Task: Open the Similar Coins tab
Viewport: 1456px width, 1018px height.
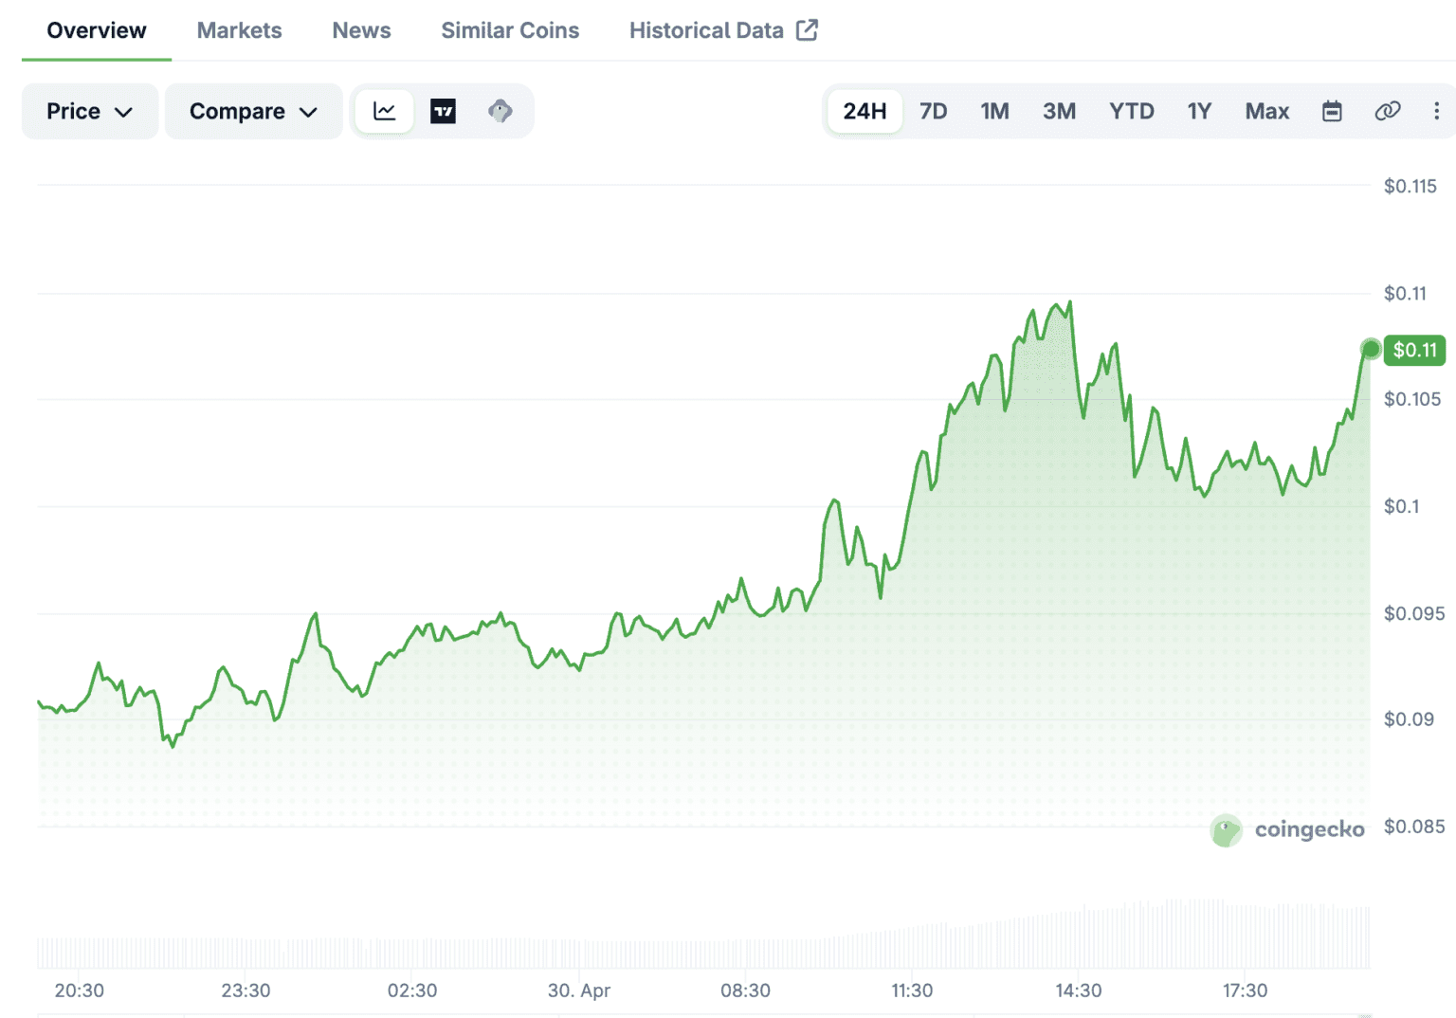Action: [510, 30]
